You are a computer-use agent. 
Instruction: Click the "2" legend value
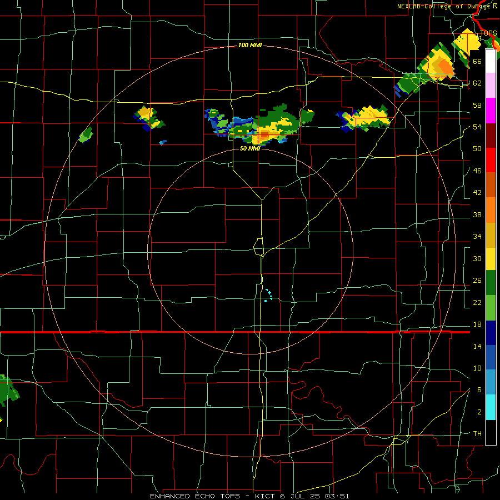(x=479, y=412)
